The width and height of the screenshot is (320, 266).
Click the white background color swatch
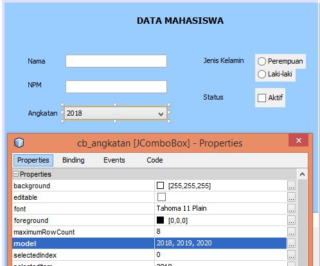(160, 186)
